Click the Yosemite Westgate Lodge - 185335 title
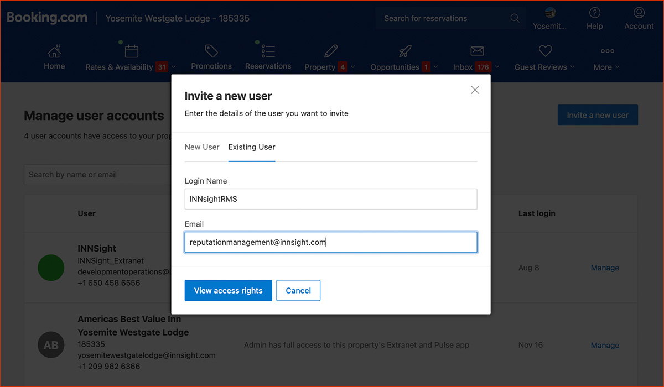This screenshot has height=387, width=664. pos(178,18)
